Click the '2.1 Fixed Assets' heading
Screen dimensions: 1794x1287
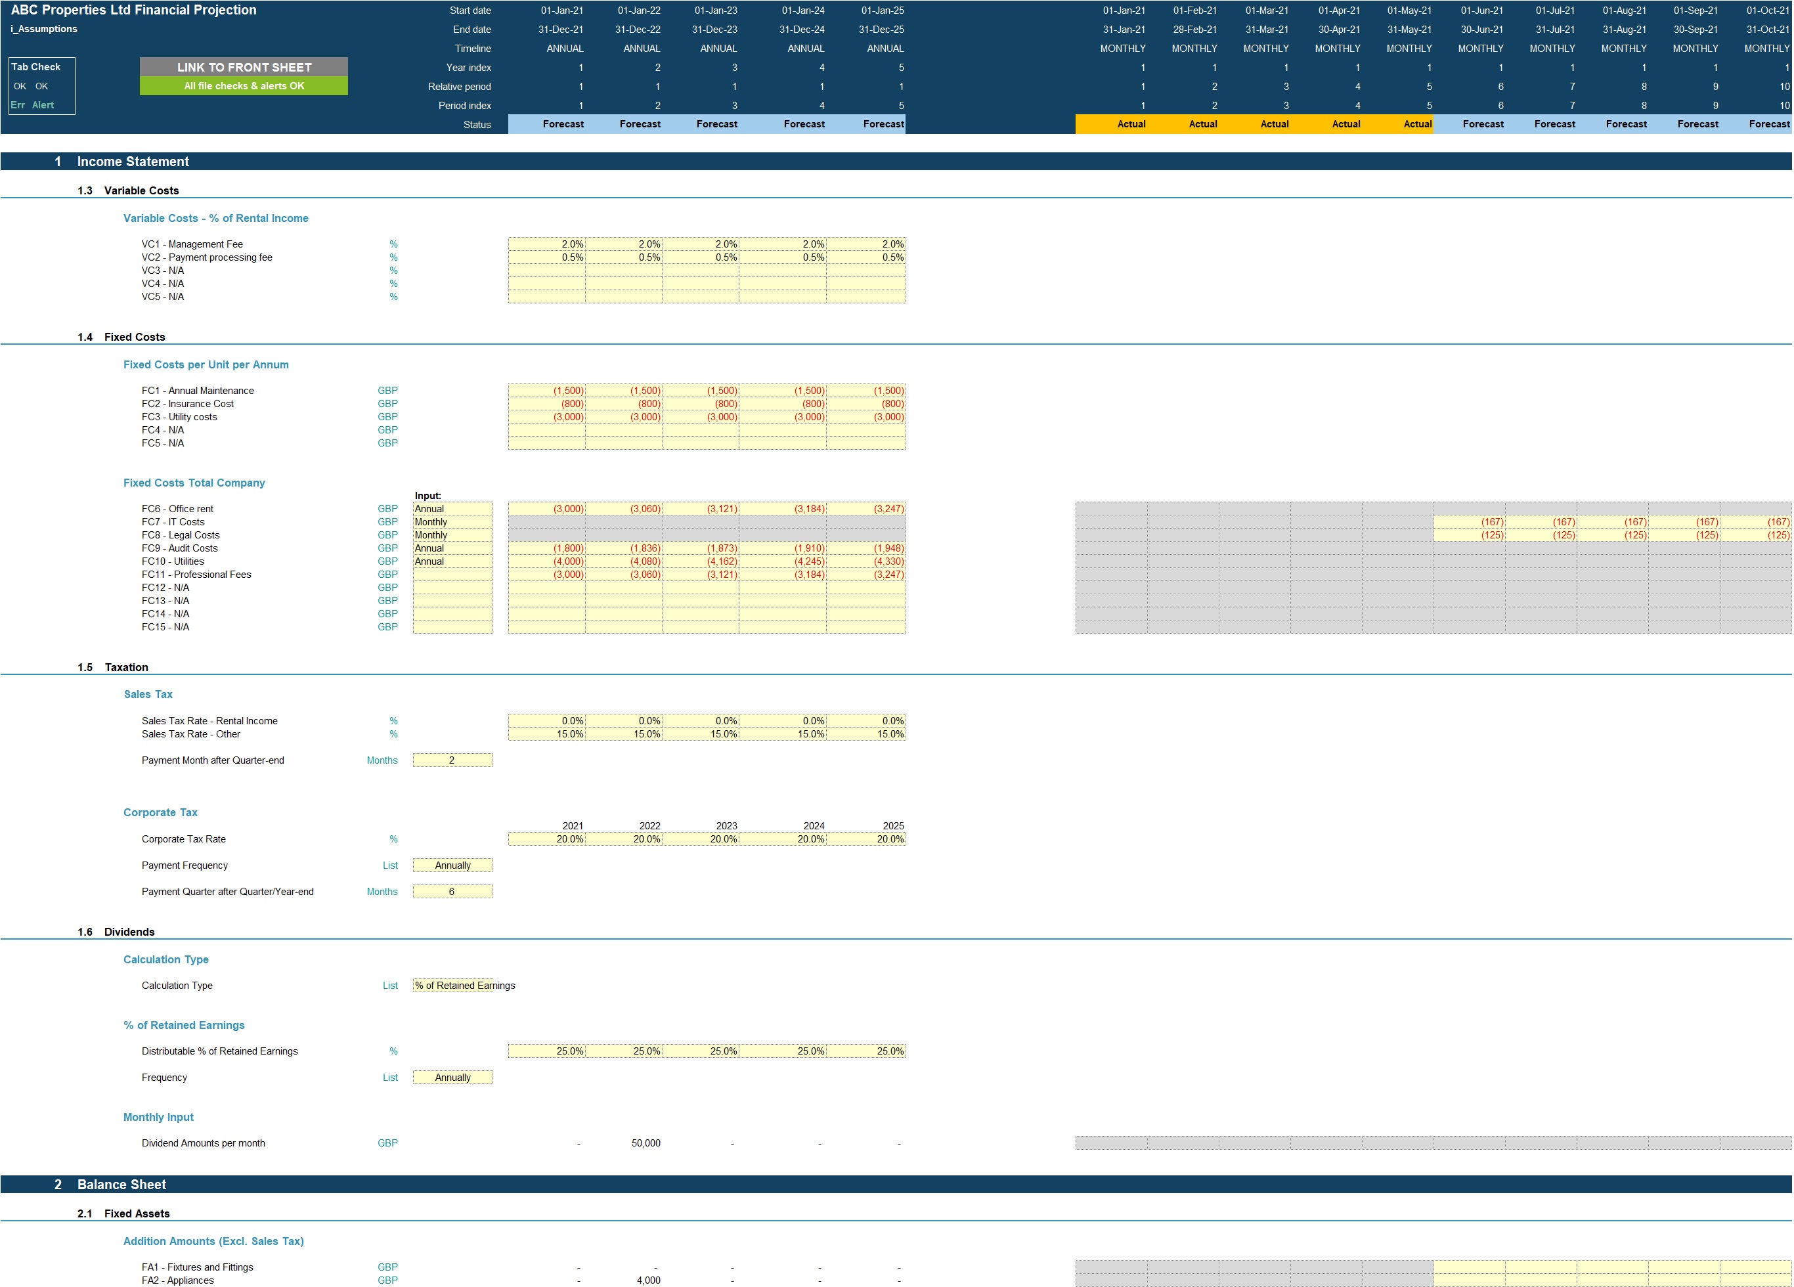[123, 1213]
